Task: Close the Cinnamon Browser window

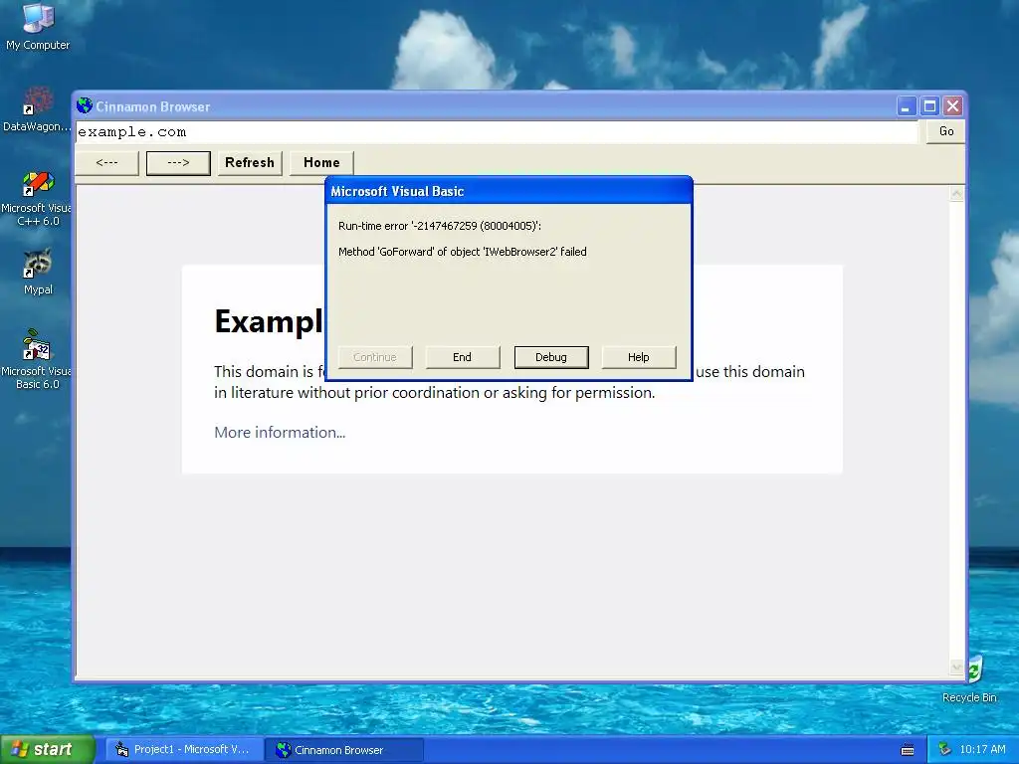Action: coord(952,105)
